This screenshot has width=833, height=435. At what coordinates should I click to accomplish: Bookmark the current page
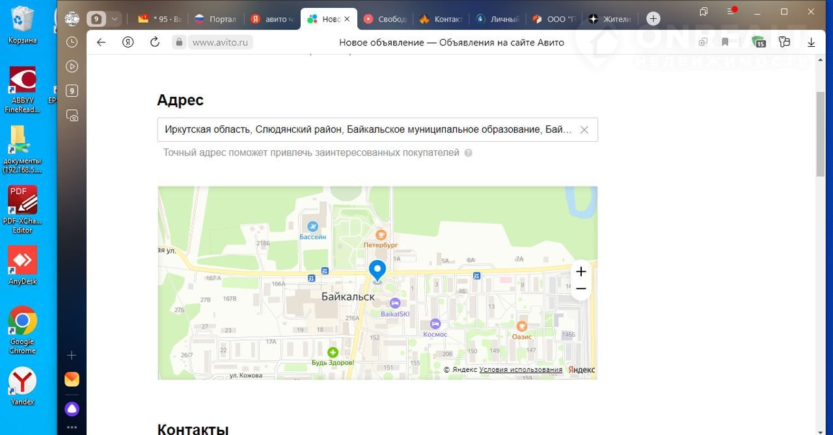point(725,42)
